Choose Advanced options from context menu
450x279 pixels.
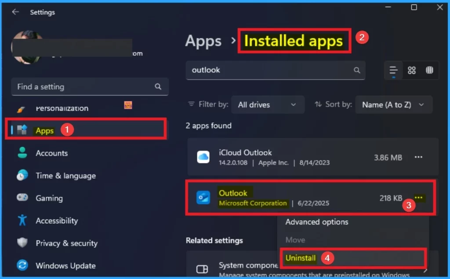point(317,222)
